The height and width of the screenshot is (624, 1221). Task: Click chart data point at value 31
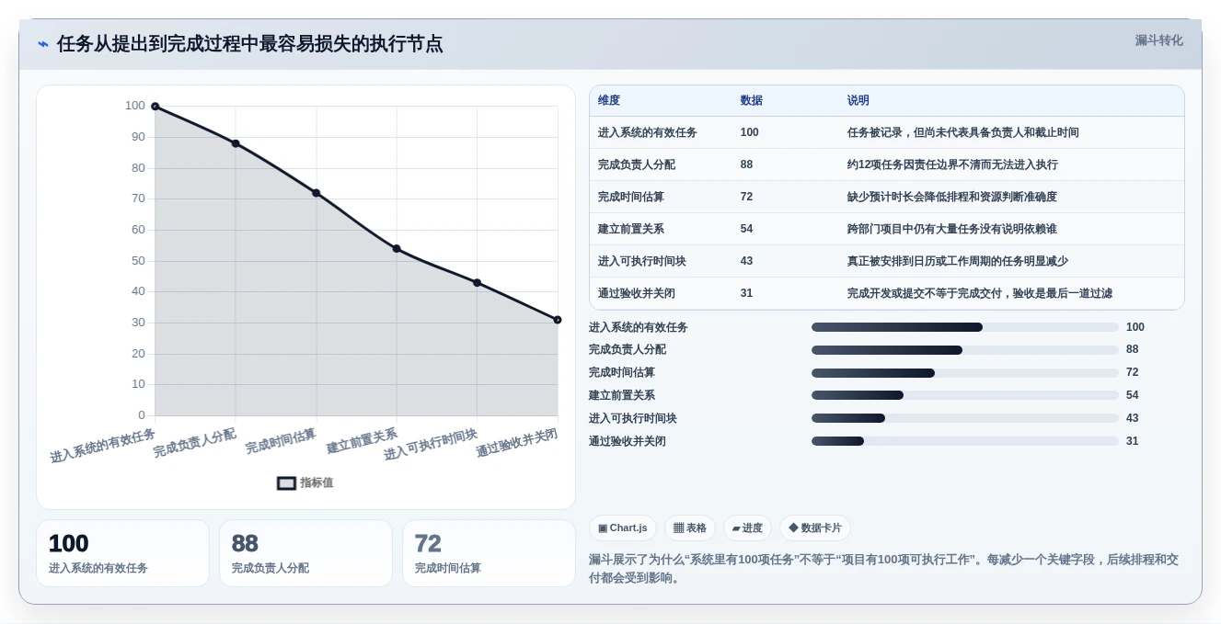pyautogui.click(x=558, y=320)
